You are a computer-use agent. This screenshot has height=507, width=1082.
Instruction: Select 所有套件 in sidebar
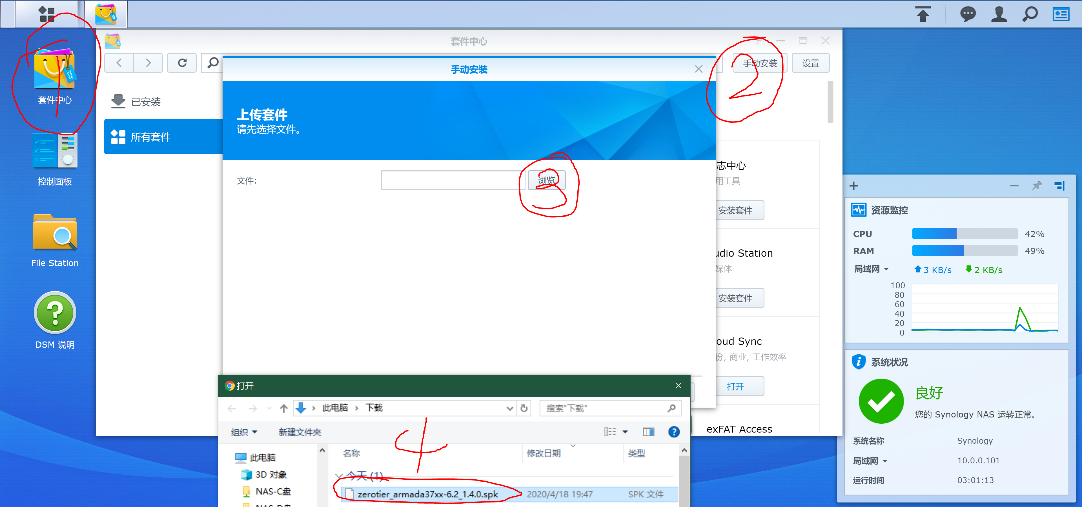point(163,137)
